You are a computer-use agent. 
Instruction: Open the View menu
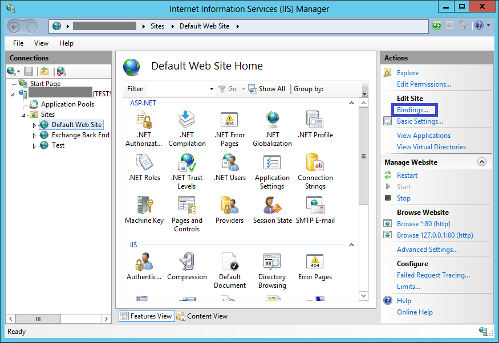coord(42,43)
